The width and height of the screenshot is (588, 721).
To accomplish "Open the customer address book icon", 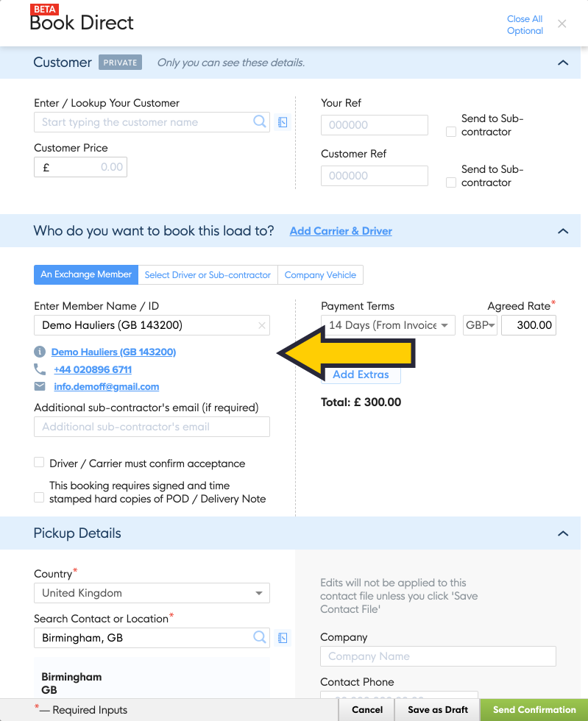I will (283, 123).
